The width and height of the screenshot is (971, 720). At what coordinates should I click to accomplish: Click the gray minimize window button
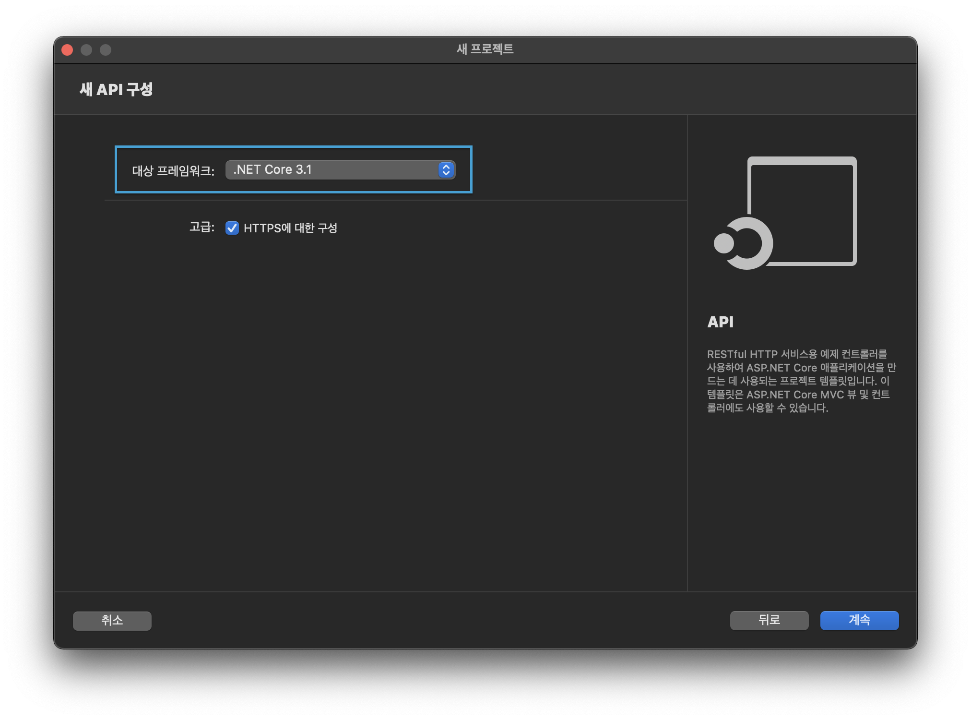[86, 50]
